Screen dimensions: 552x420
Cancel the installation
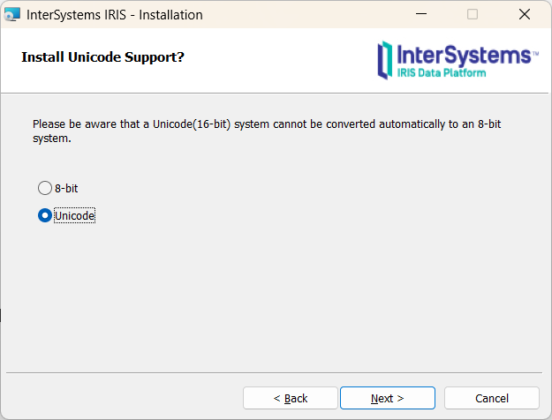[492, 398]
